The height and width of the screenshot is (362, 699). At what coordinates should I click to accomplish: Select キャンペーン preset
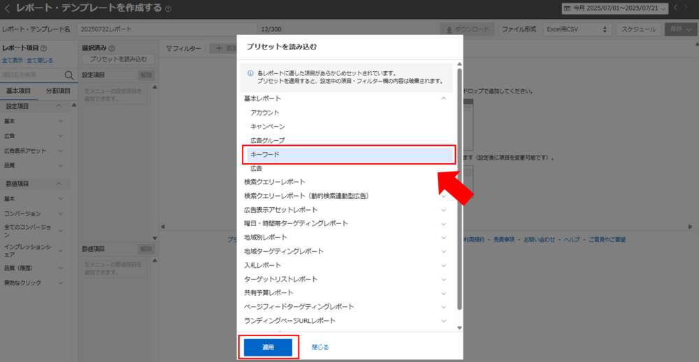pos(268,127)
